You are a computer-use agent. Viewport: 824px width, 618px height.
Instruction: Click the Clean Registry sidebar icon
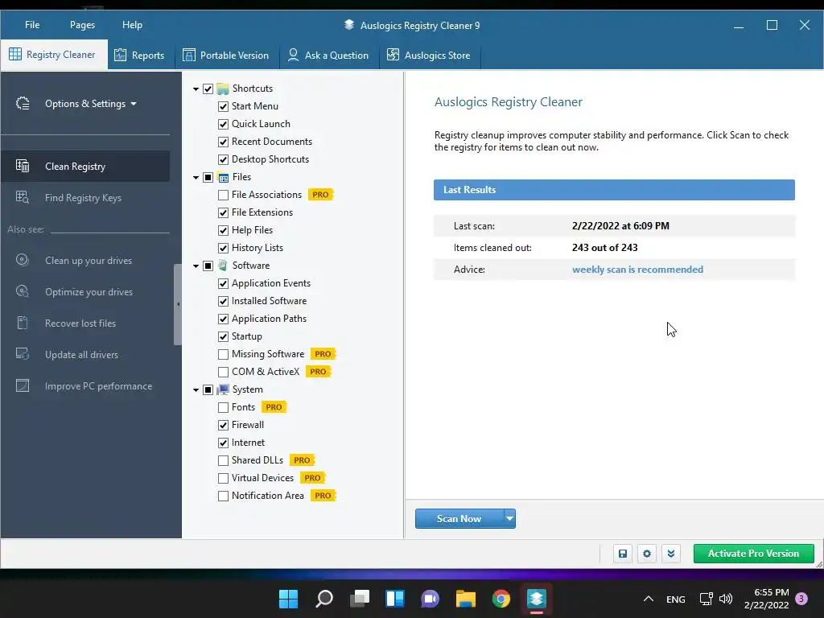[x=23, y=166]
